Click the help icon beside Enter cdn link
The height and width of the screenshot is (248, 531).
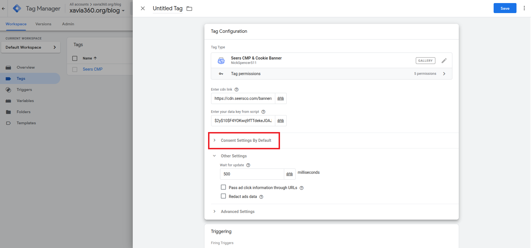pos(236,90)
